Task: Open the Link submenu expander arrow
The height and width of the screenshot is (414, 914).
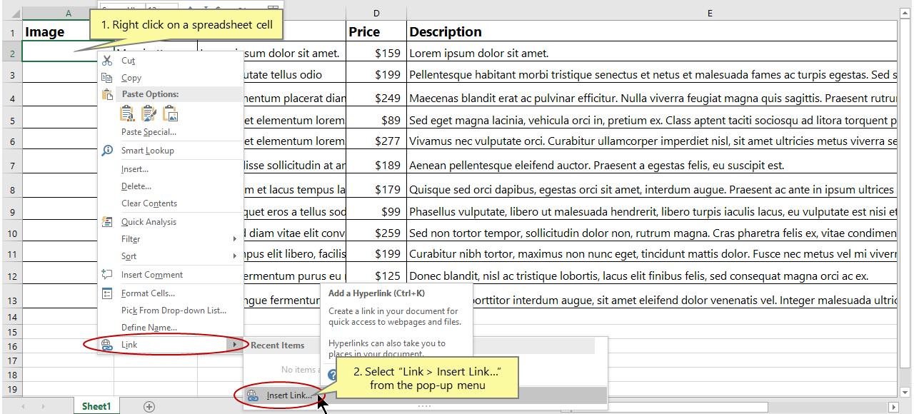Action: tap(235, 344)
